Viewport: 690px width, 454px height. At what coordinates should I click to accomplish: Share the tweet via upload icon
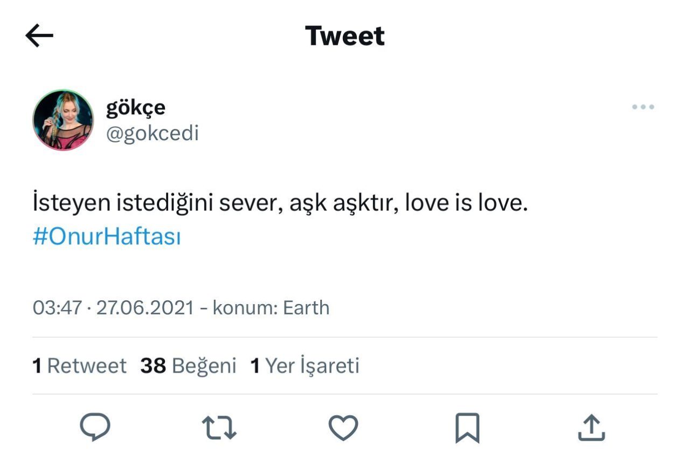591,428
